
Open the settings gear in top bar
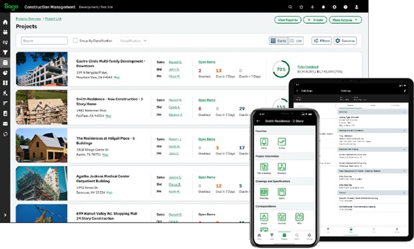(334, 7)
